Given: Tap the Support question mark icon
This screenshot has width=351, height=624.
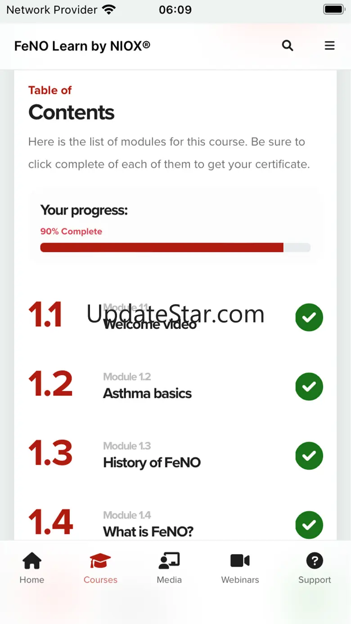Looking at the screenshot, I should [x=315, y=561].
